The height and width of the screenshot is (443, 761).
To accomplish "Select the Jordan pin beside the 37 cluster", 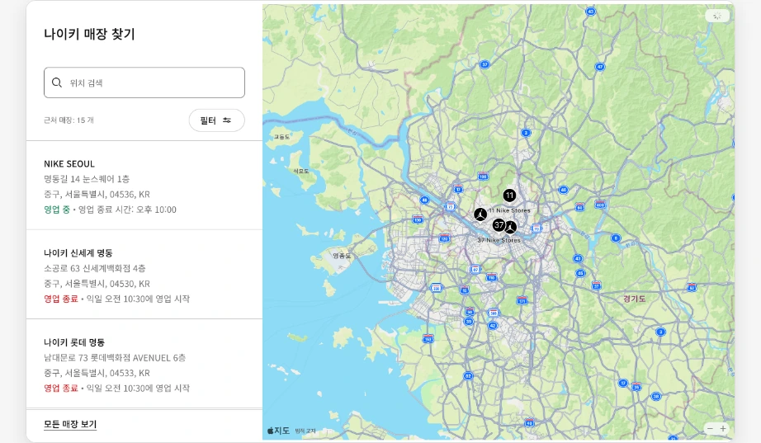I will click(511, 227).
